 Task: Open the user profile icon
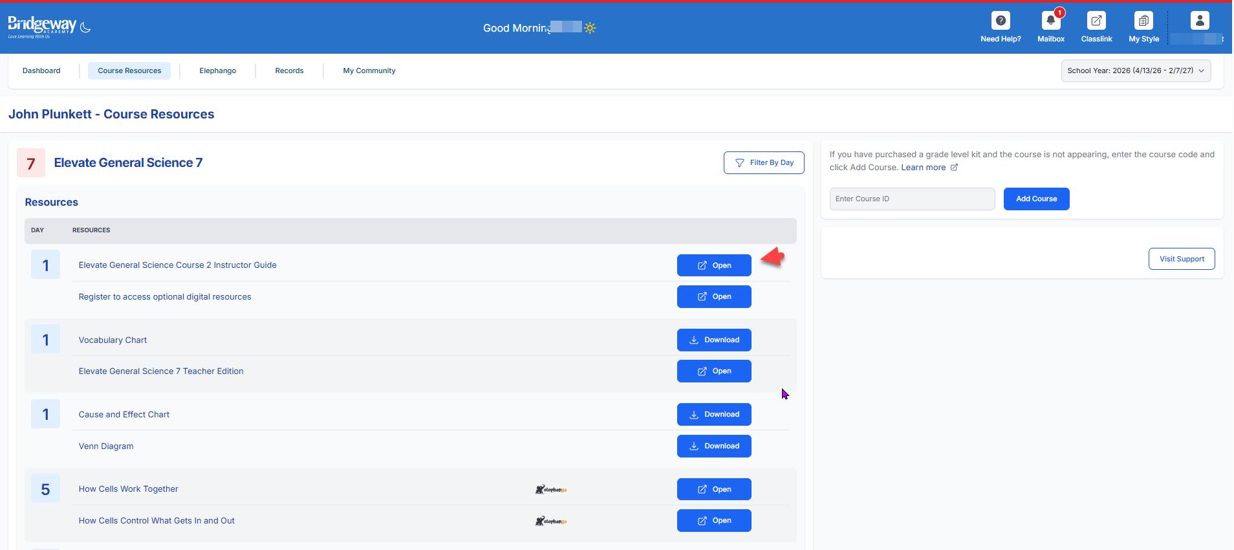1200,21
